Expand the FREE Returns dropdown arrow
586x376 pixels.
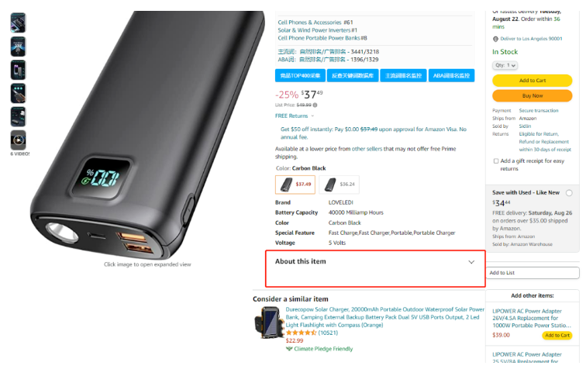(x=313, y=116)
